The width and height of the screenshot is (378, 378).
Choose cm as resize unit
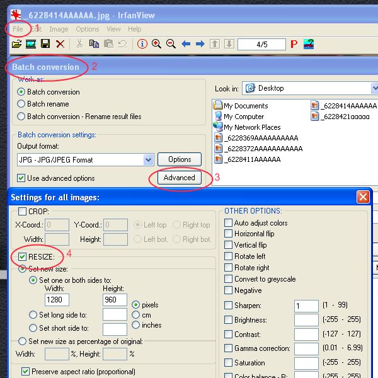pos(135,314)
